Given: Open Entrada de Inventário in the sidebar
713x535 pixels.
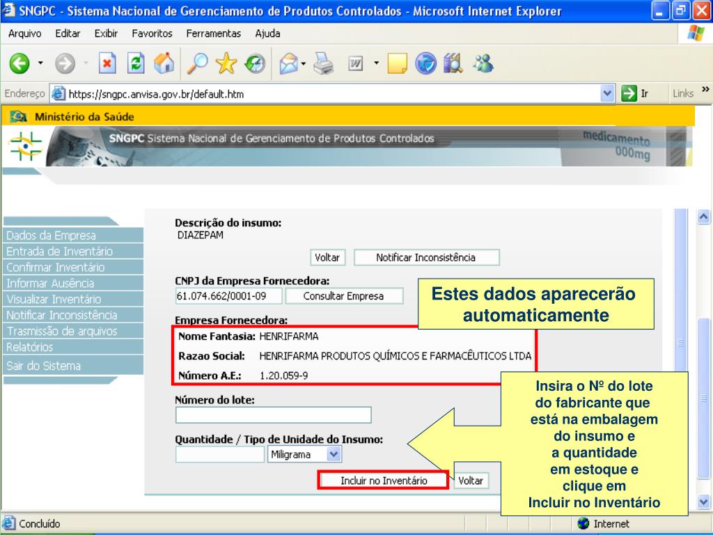Looking at the screenshot, I should pos(73,251).
